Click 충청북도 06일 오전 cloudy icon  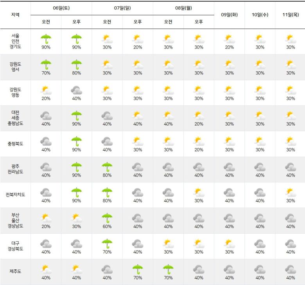[46, 141]
